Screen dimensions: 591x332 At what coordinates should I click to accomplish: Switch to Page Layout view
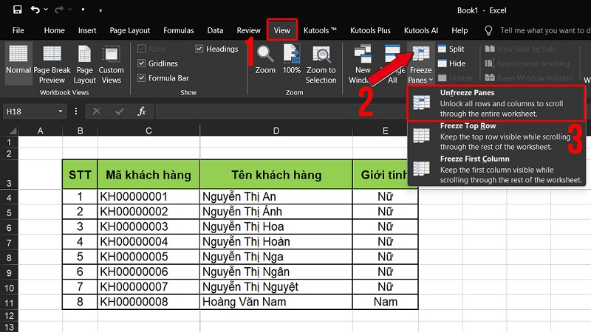pyautogui.click(x=84, y=64)
